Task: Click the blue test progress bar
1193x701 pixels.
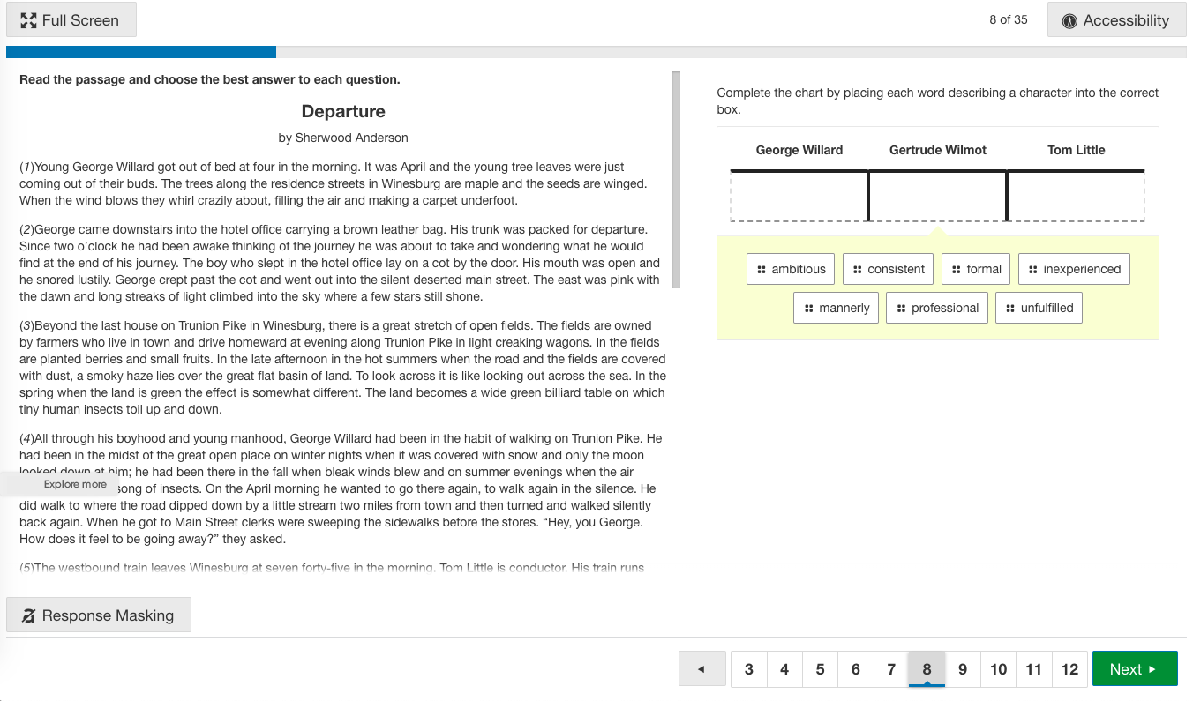Action: (x=141, y=52)
